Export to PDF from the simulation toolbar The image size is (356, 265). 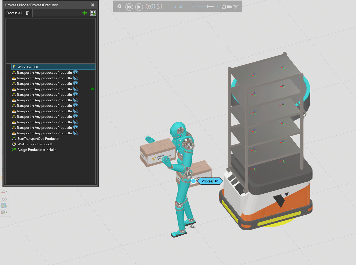point(224,6)
